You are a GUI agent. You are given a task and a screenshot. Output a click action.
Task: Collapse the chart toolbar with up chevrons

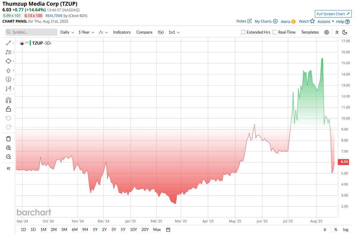coord(337,32)
